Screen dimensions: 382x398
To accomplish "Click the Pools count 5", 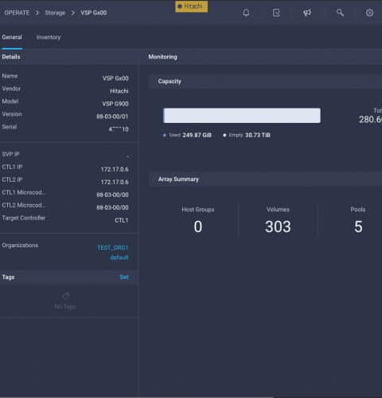I will (358, 227).
